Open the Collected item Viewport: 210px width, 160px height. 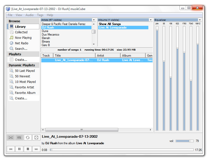coord(24,32)
